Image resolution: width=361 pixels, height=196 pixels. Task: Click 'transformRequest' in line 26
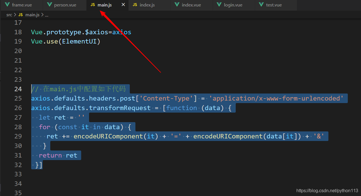point(120,108)
